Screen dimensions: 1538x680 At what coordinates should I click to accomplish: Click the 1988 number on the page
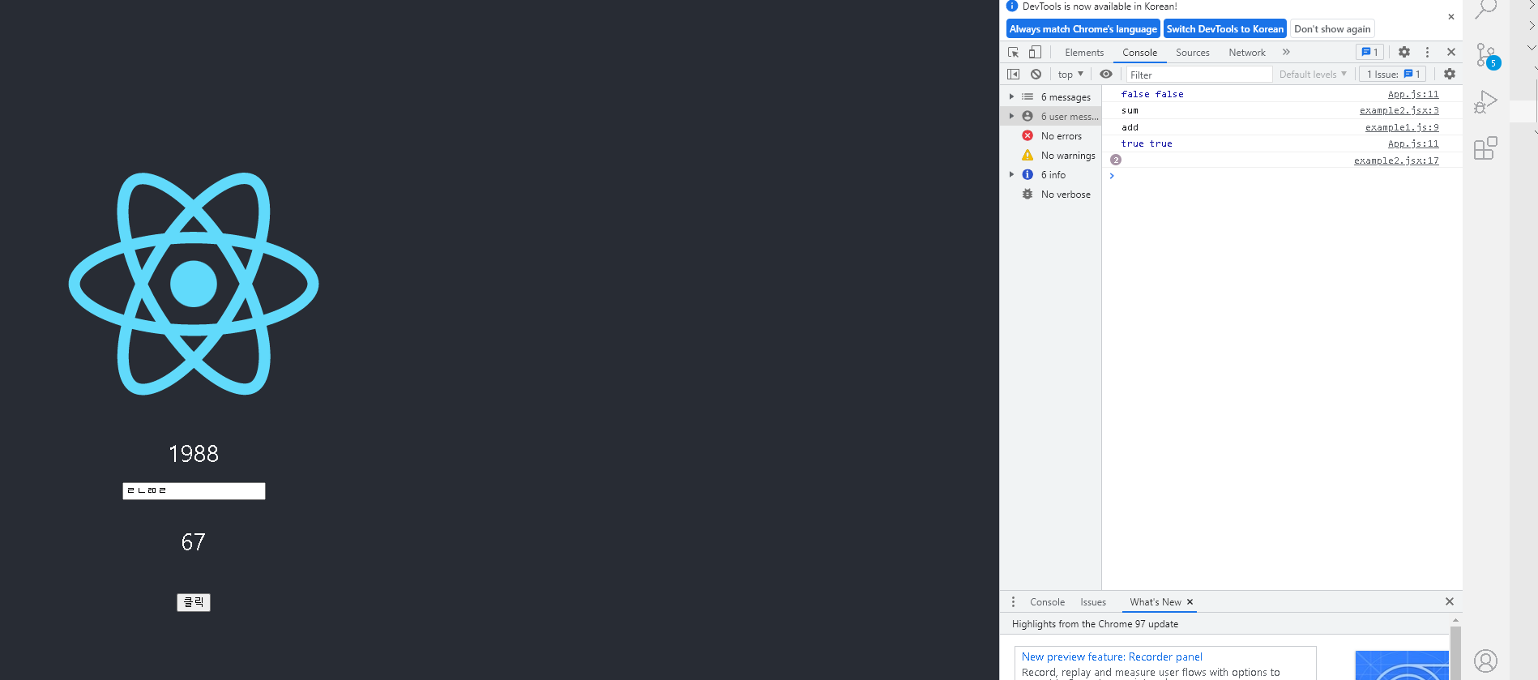(194, 454)
